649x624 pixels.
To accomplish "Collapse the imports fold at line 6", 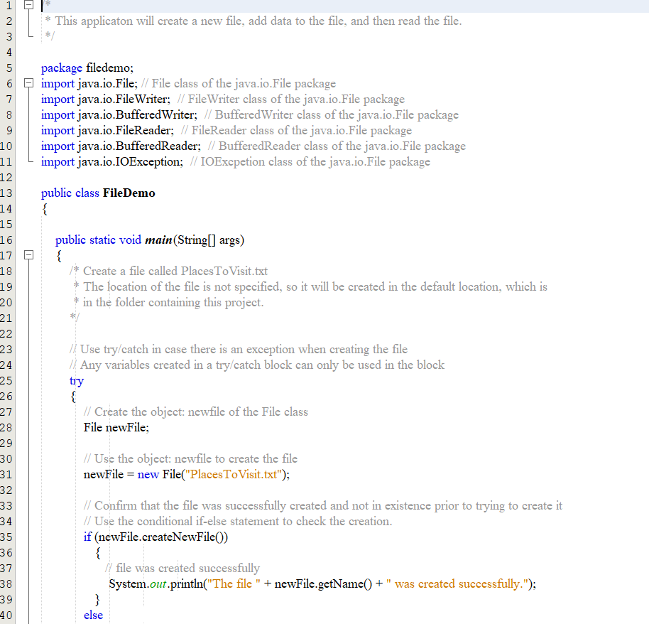I will click(x=28, y=83).
